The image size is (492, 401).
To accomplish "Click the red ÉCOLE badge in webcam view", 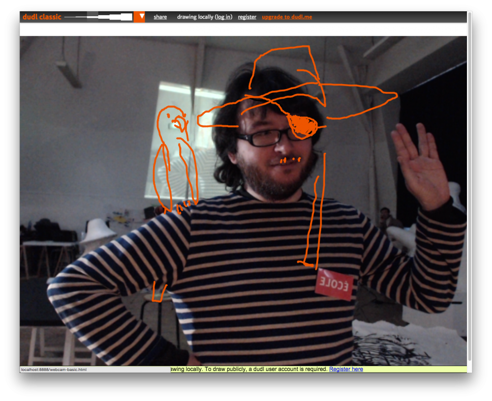I will (x=335, y=285).
